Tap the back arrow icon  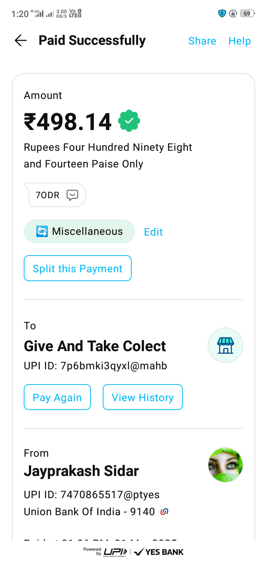click(21, 40)
